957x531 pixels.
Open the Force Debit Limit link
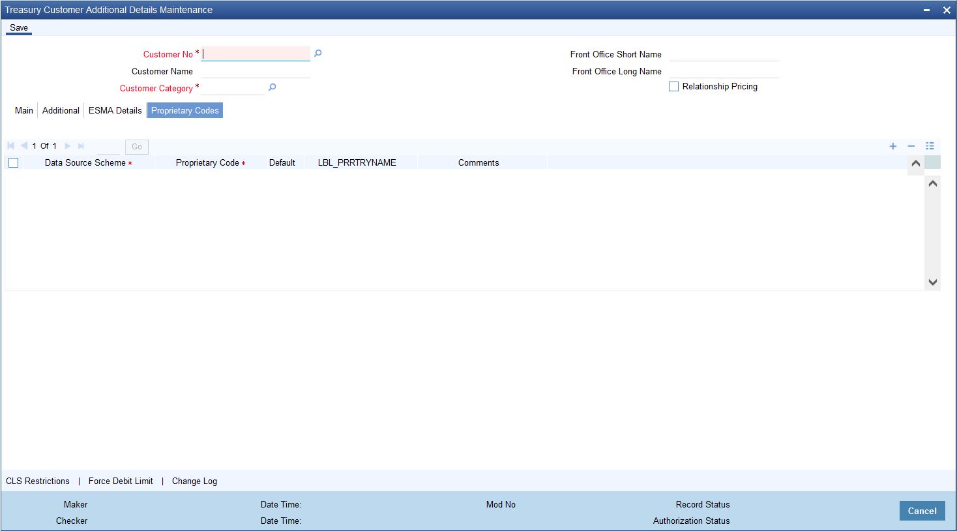point(121,481)
